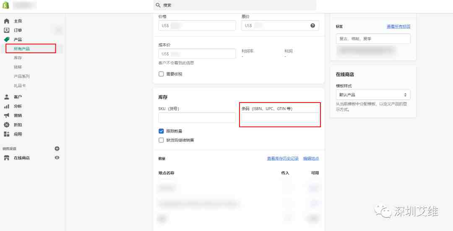Toggle the 需要收税 checkbox

[161, 74]
